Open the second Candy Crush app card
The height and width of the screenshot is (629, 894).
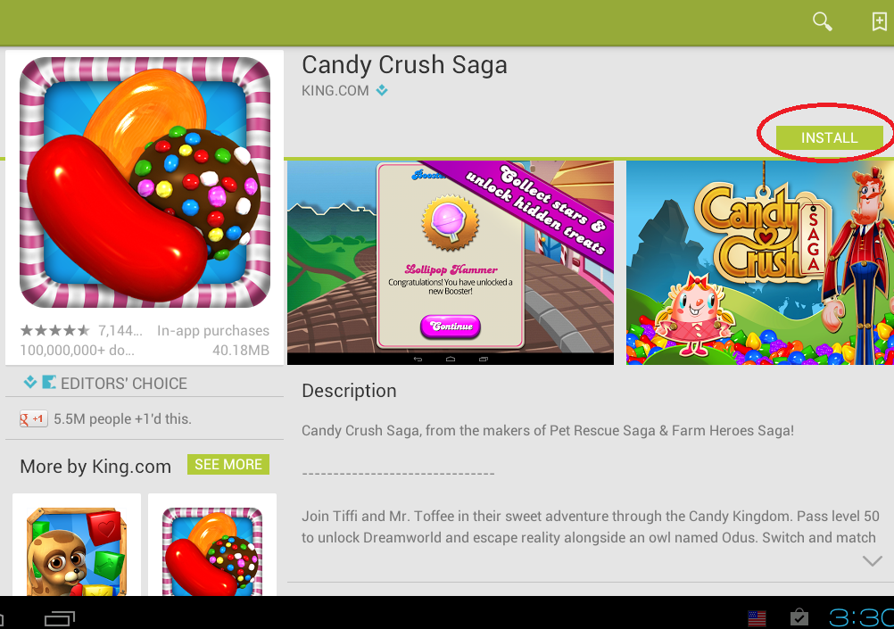point(212,544)
